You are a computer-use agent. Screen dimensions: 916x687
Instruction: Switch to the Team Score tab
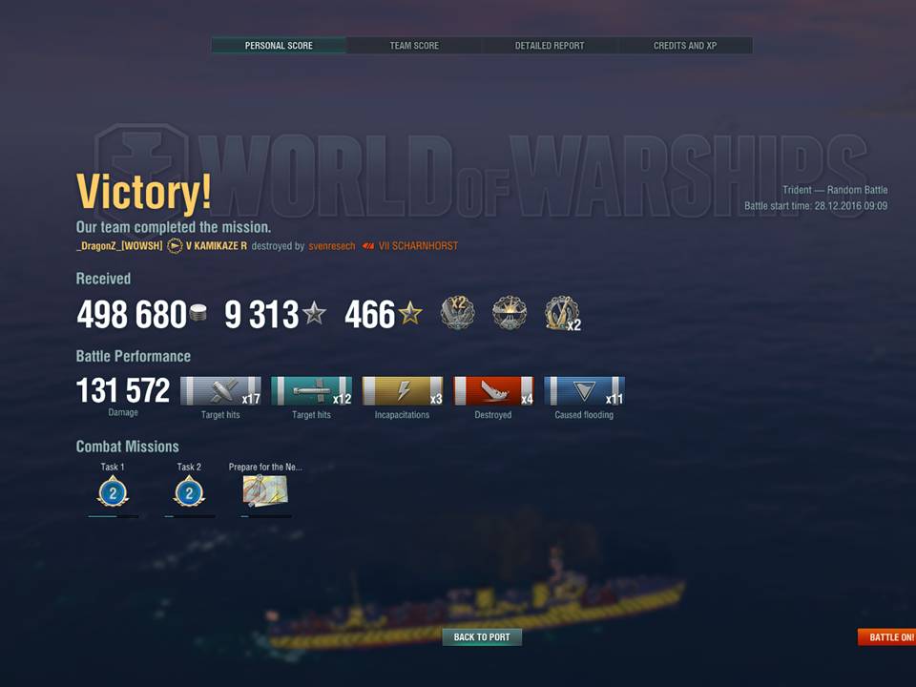click(x=414, y=46)
